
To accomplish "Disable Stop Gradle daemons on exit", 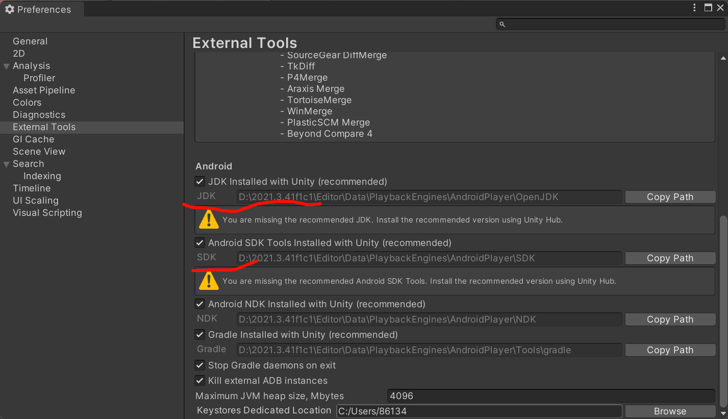I will click(200, 365).
